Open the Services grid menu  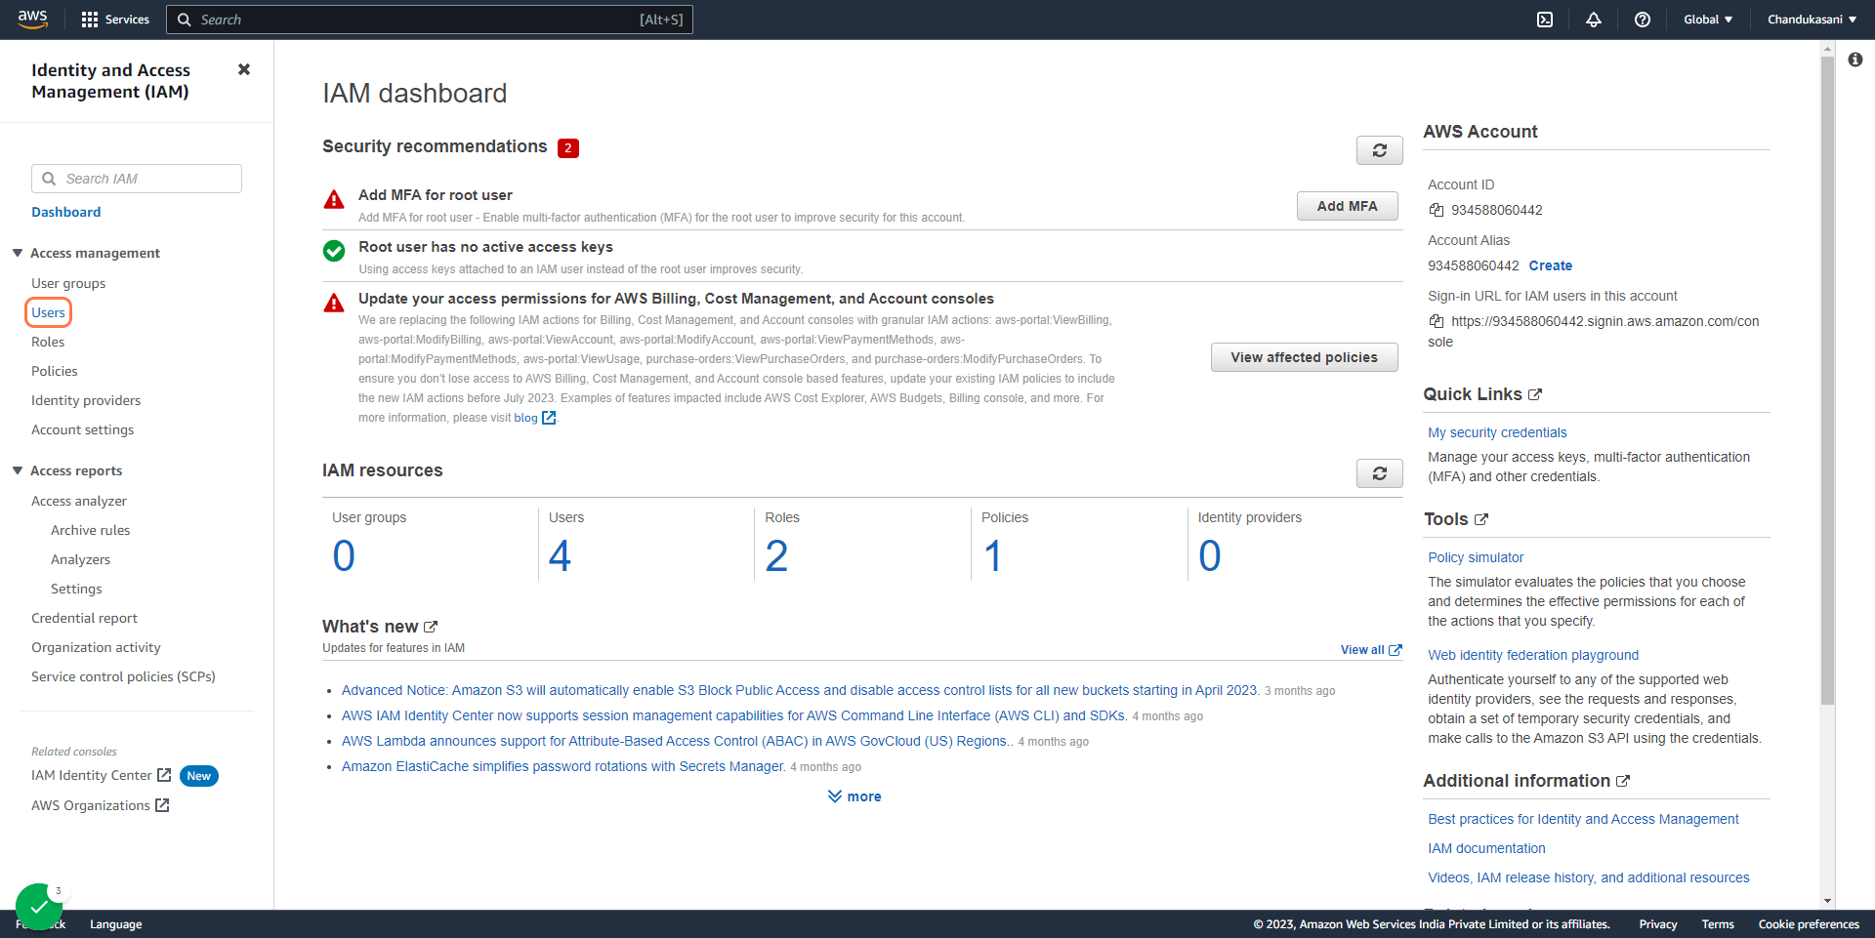pos(115,20)
